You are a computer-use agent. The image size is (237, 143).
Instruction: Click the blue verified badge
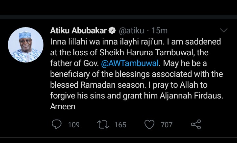(x=112, y=31)
